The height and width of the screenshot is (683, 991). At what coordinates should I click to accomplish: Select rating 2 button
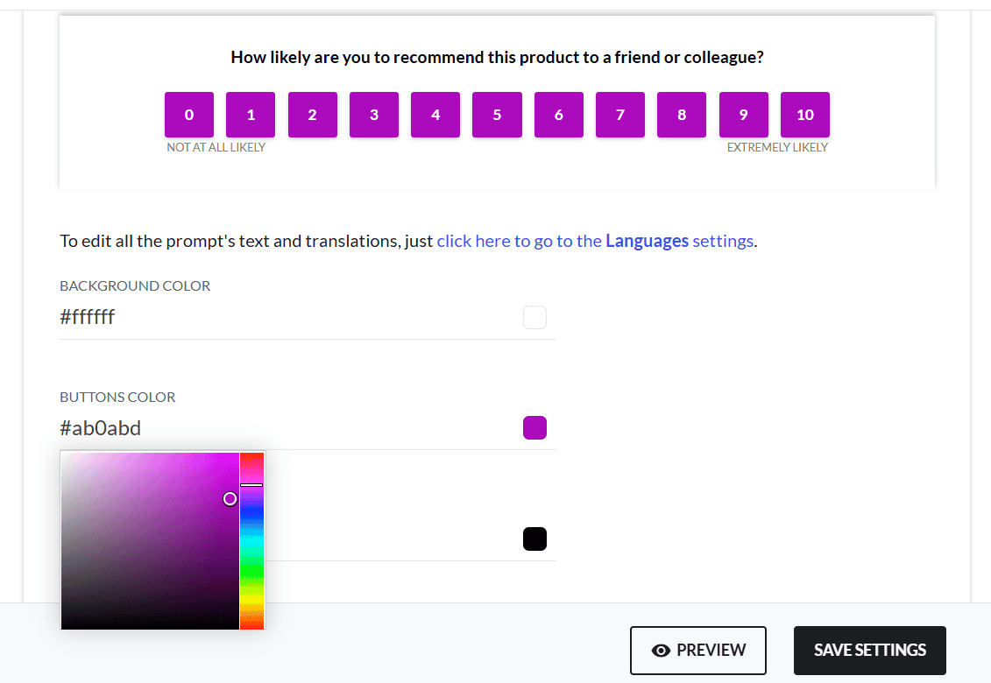(312, 115)
